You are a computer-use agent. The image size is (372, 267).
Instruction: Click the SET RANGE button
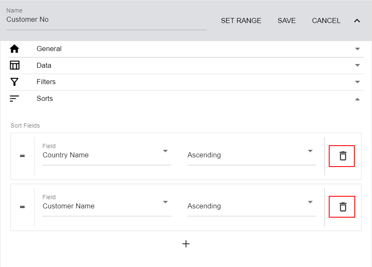pos(241,21)
